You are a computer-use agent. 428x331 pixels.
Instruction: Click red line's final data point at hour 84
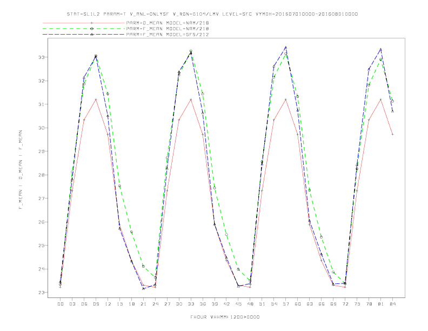click(x=392, y=134)
